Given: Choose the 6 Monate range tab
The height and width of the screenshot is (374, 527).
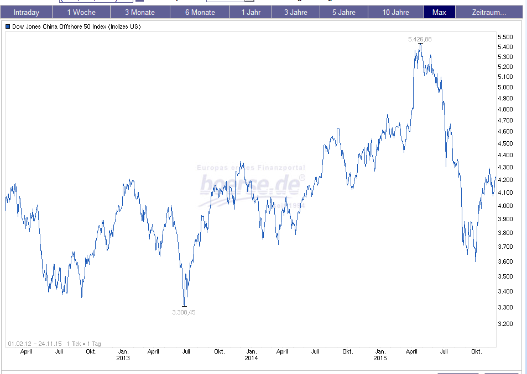Looking at the screenshot, I should click(200, 12).
